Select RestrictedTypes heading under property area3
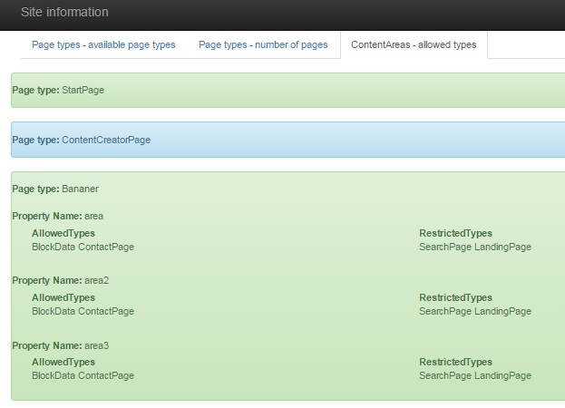Screen dimensions: 565x408 [455, 363]
